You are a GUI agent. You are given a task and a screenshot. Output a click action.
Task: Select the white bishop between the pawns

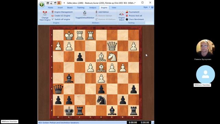[101, 68]
